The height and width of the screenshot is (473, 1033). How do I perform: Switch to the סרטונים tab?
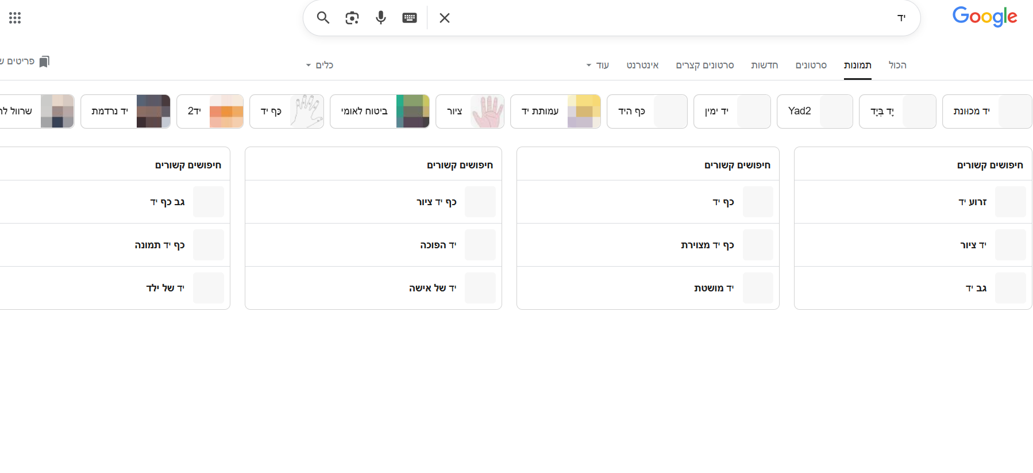[x=811, y=66]
